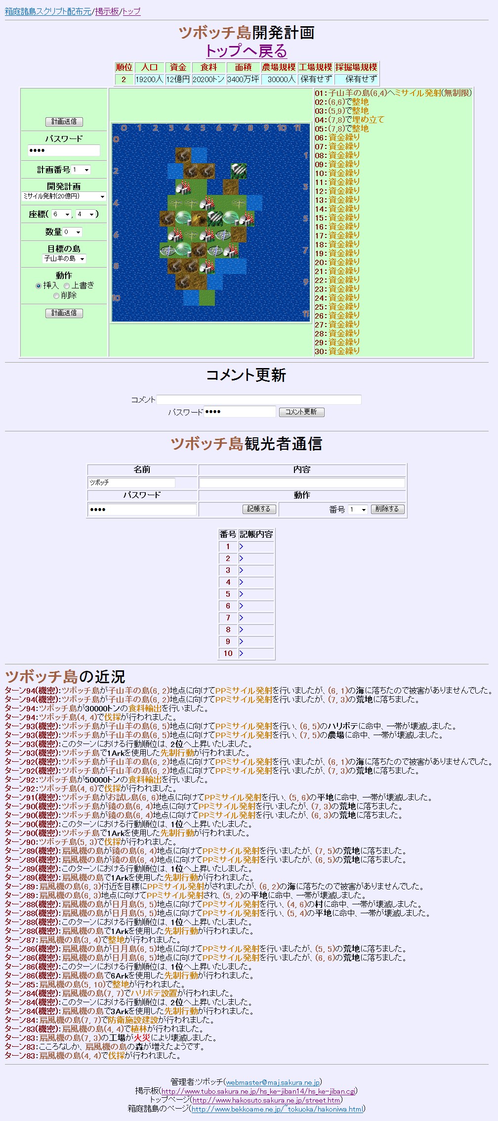Click the 計画送信 button below the action radios
The height and width of the screenshot is (1121, 498).
pyautogui.click(x=64, y=313)
